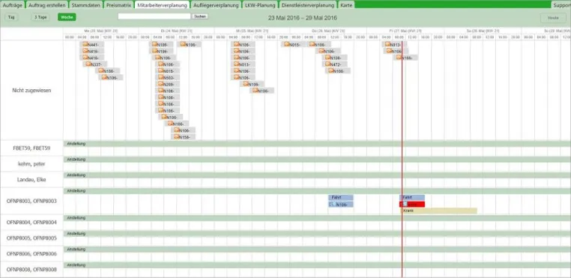Open the N913- order icon on Friday
The image size is (571, 278).
pos(388,44)
